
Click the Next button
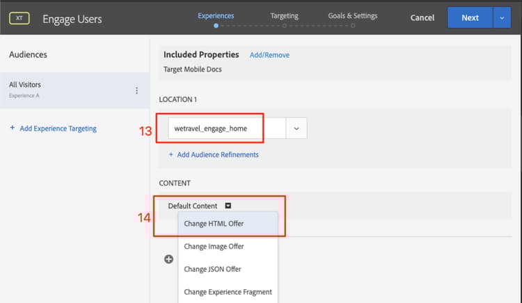point(470,17)
